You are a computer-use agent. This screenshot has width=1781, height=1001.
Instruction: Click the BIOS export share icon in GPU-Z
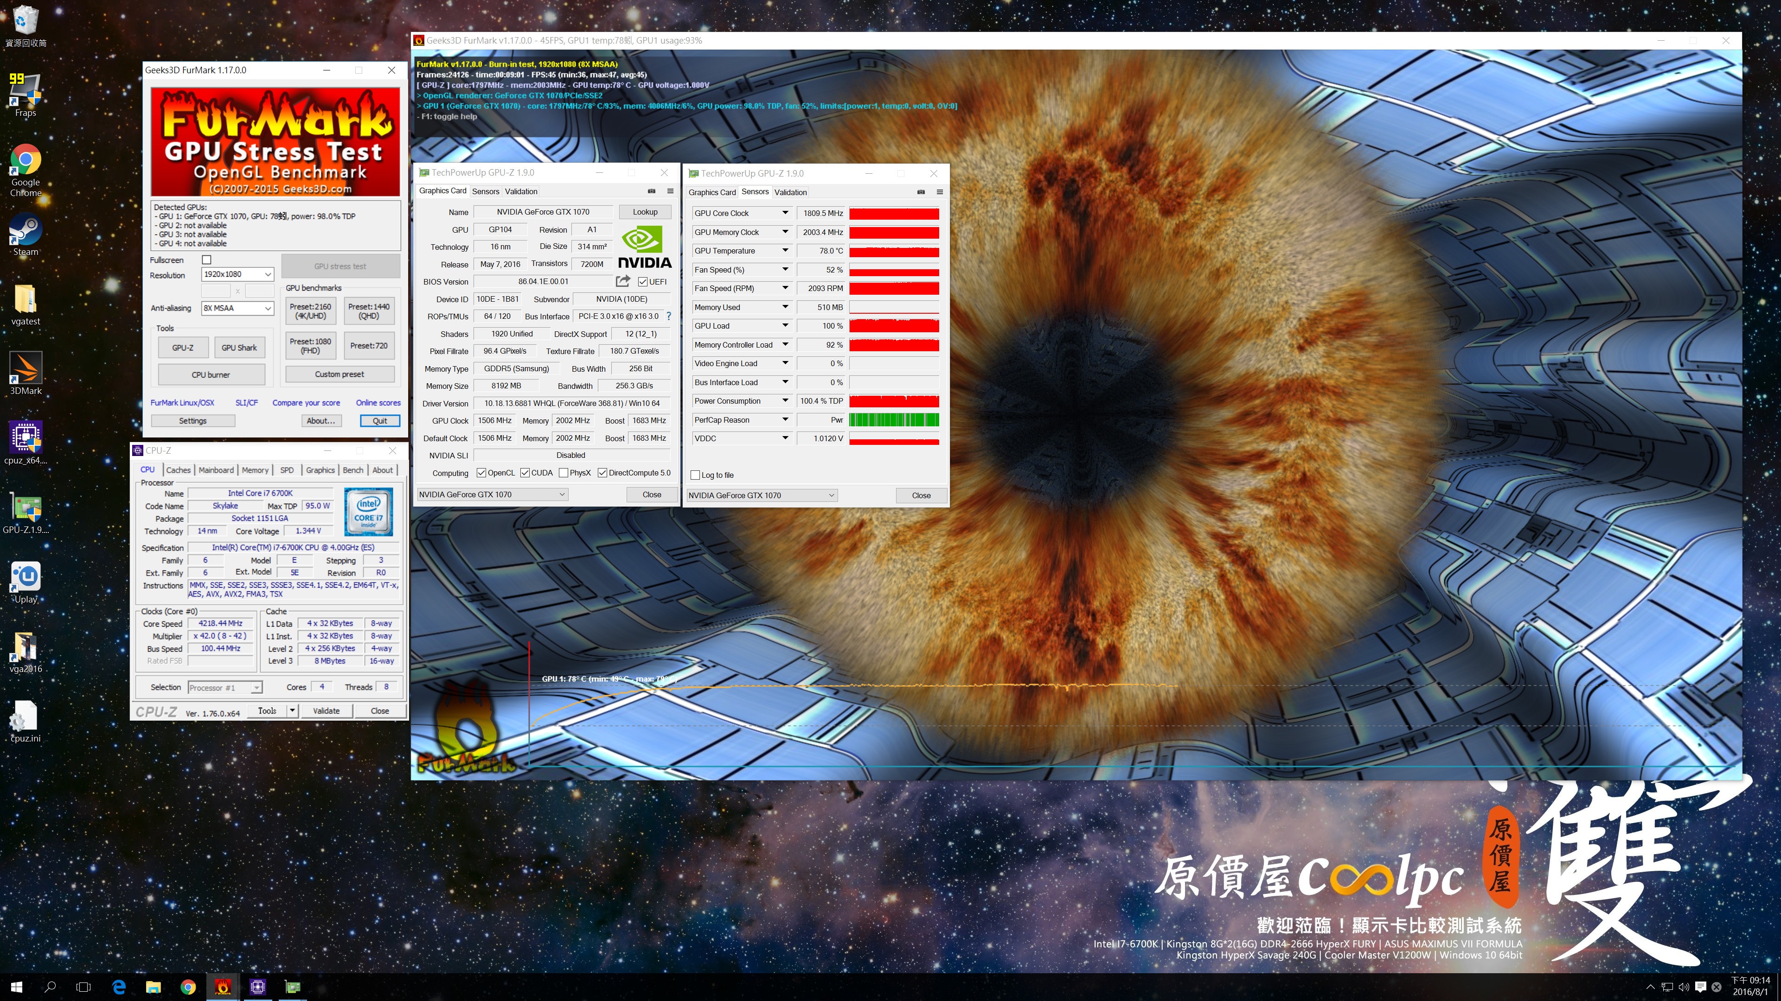[x=623, y=281]
